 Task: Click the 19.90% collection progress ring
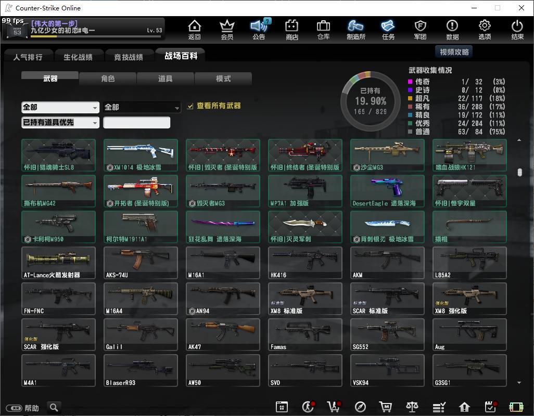pyautogui.click(x=371, y=101)
